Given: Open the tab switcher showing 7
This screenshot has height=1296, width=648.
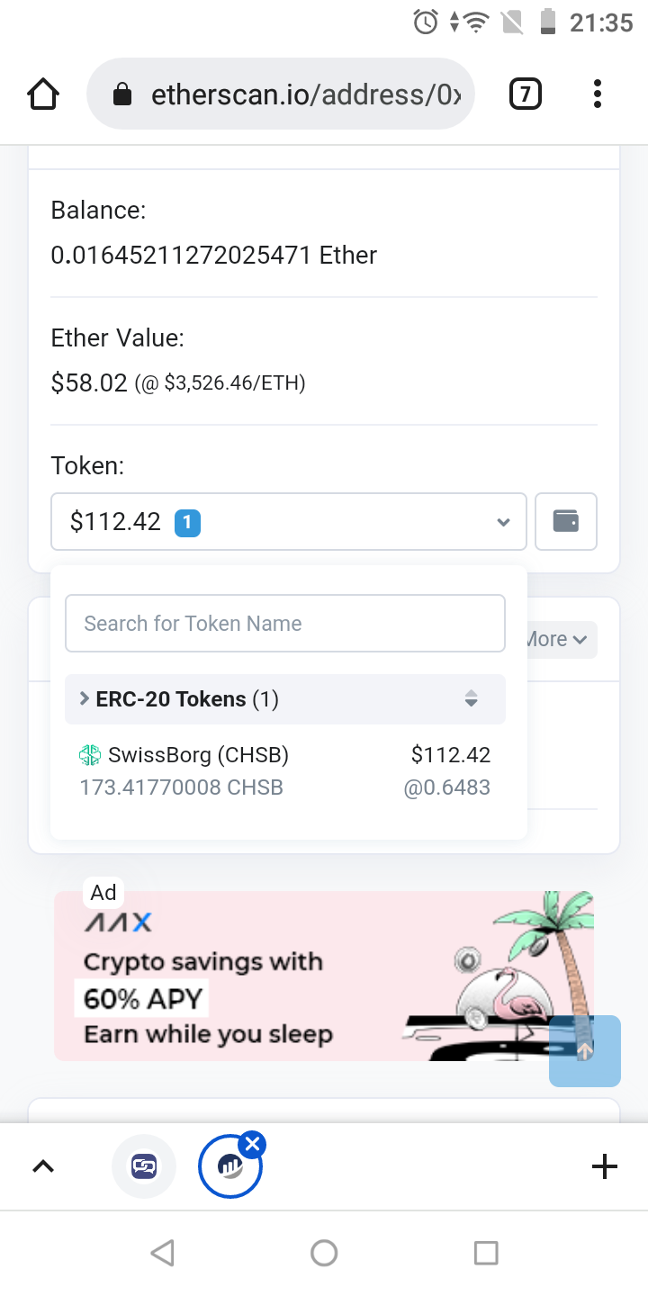Looking at the screenshot, I should point(526,94).
